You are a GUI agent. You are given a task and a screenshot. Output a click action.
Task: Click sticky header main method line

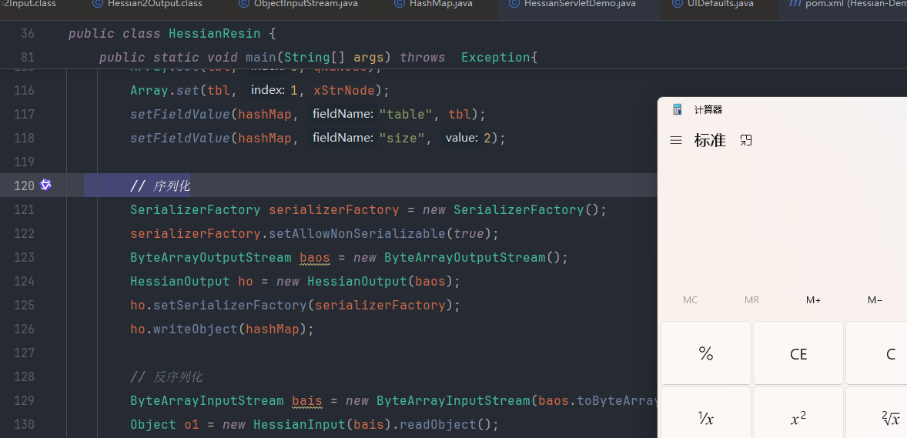pos(319,57)
